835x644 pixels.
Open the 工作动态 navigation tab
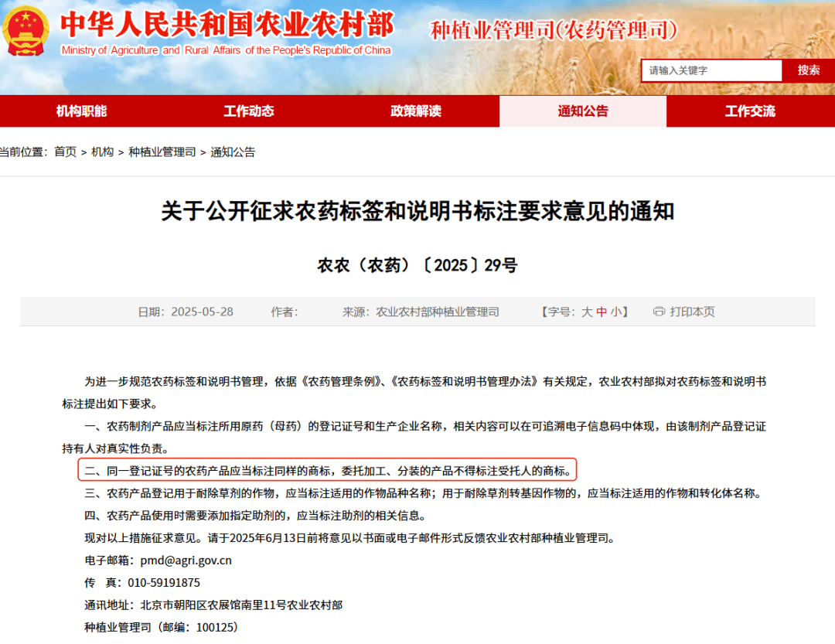point(250,111)
